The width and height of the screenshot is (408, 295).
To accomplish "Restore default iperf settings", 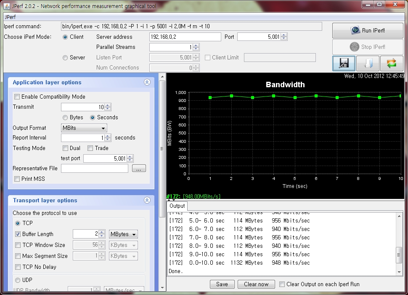I will [392, 63].
